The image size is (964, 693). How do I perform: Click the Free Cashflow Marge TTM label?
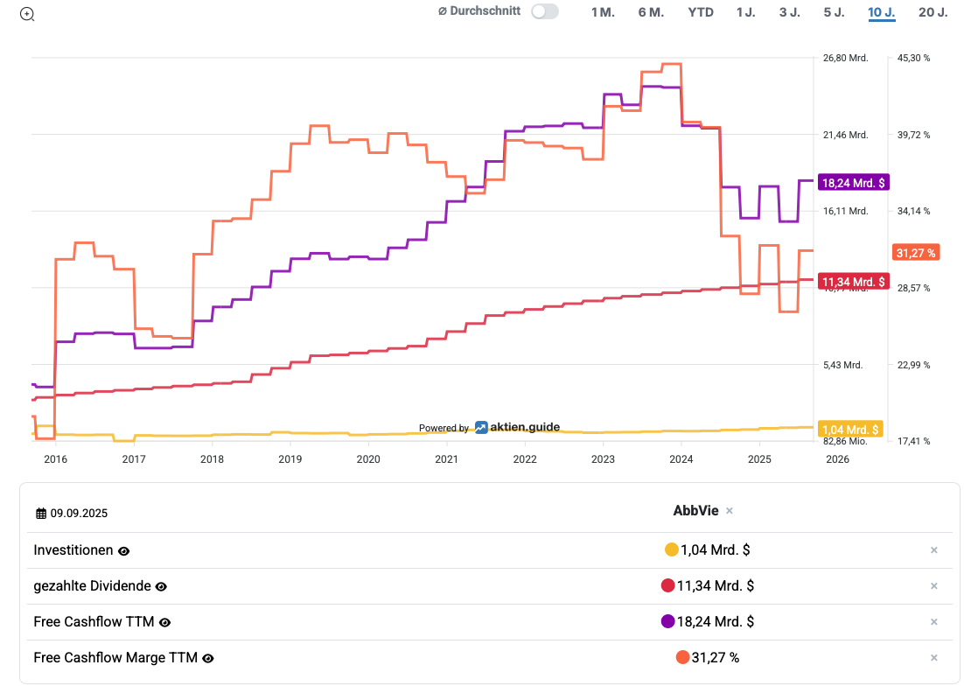click(x=115, y=657)
